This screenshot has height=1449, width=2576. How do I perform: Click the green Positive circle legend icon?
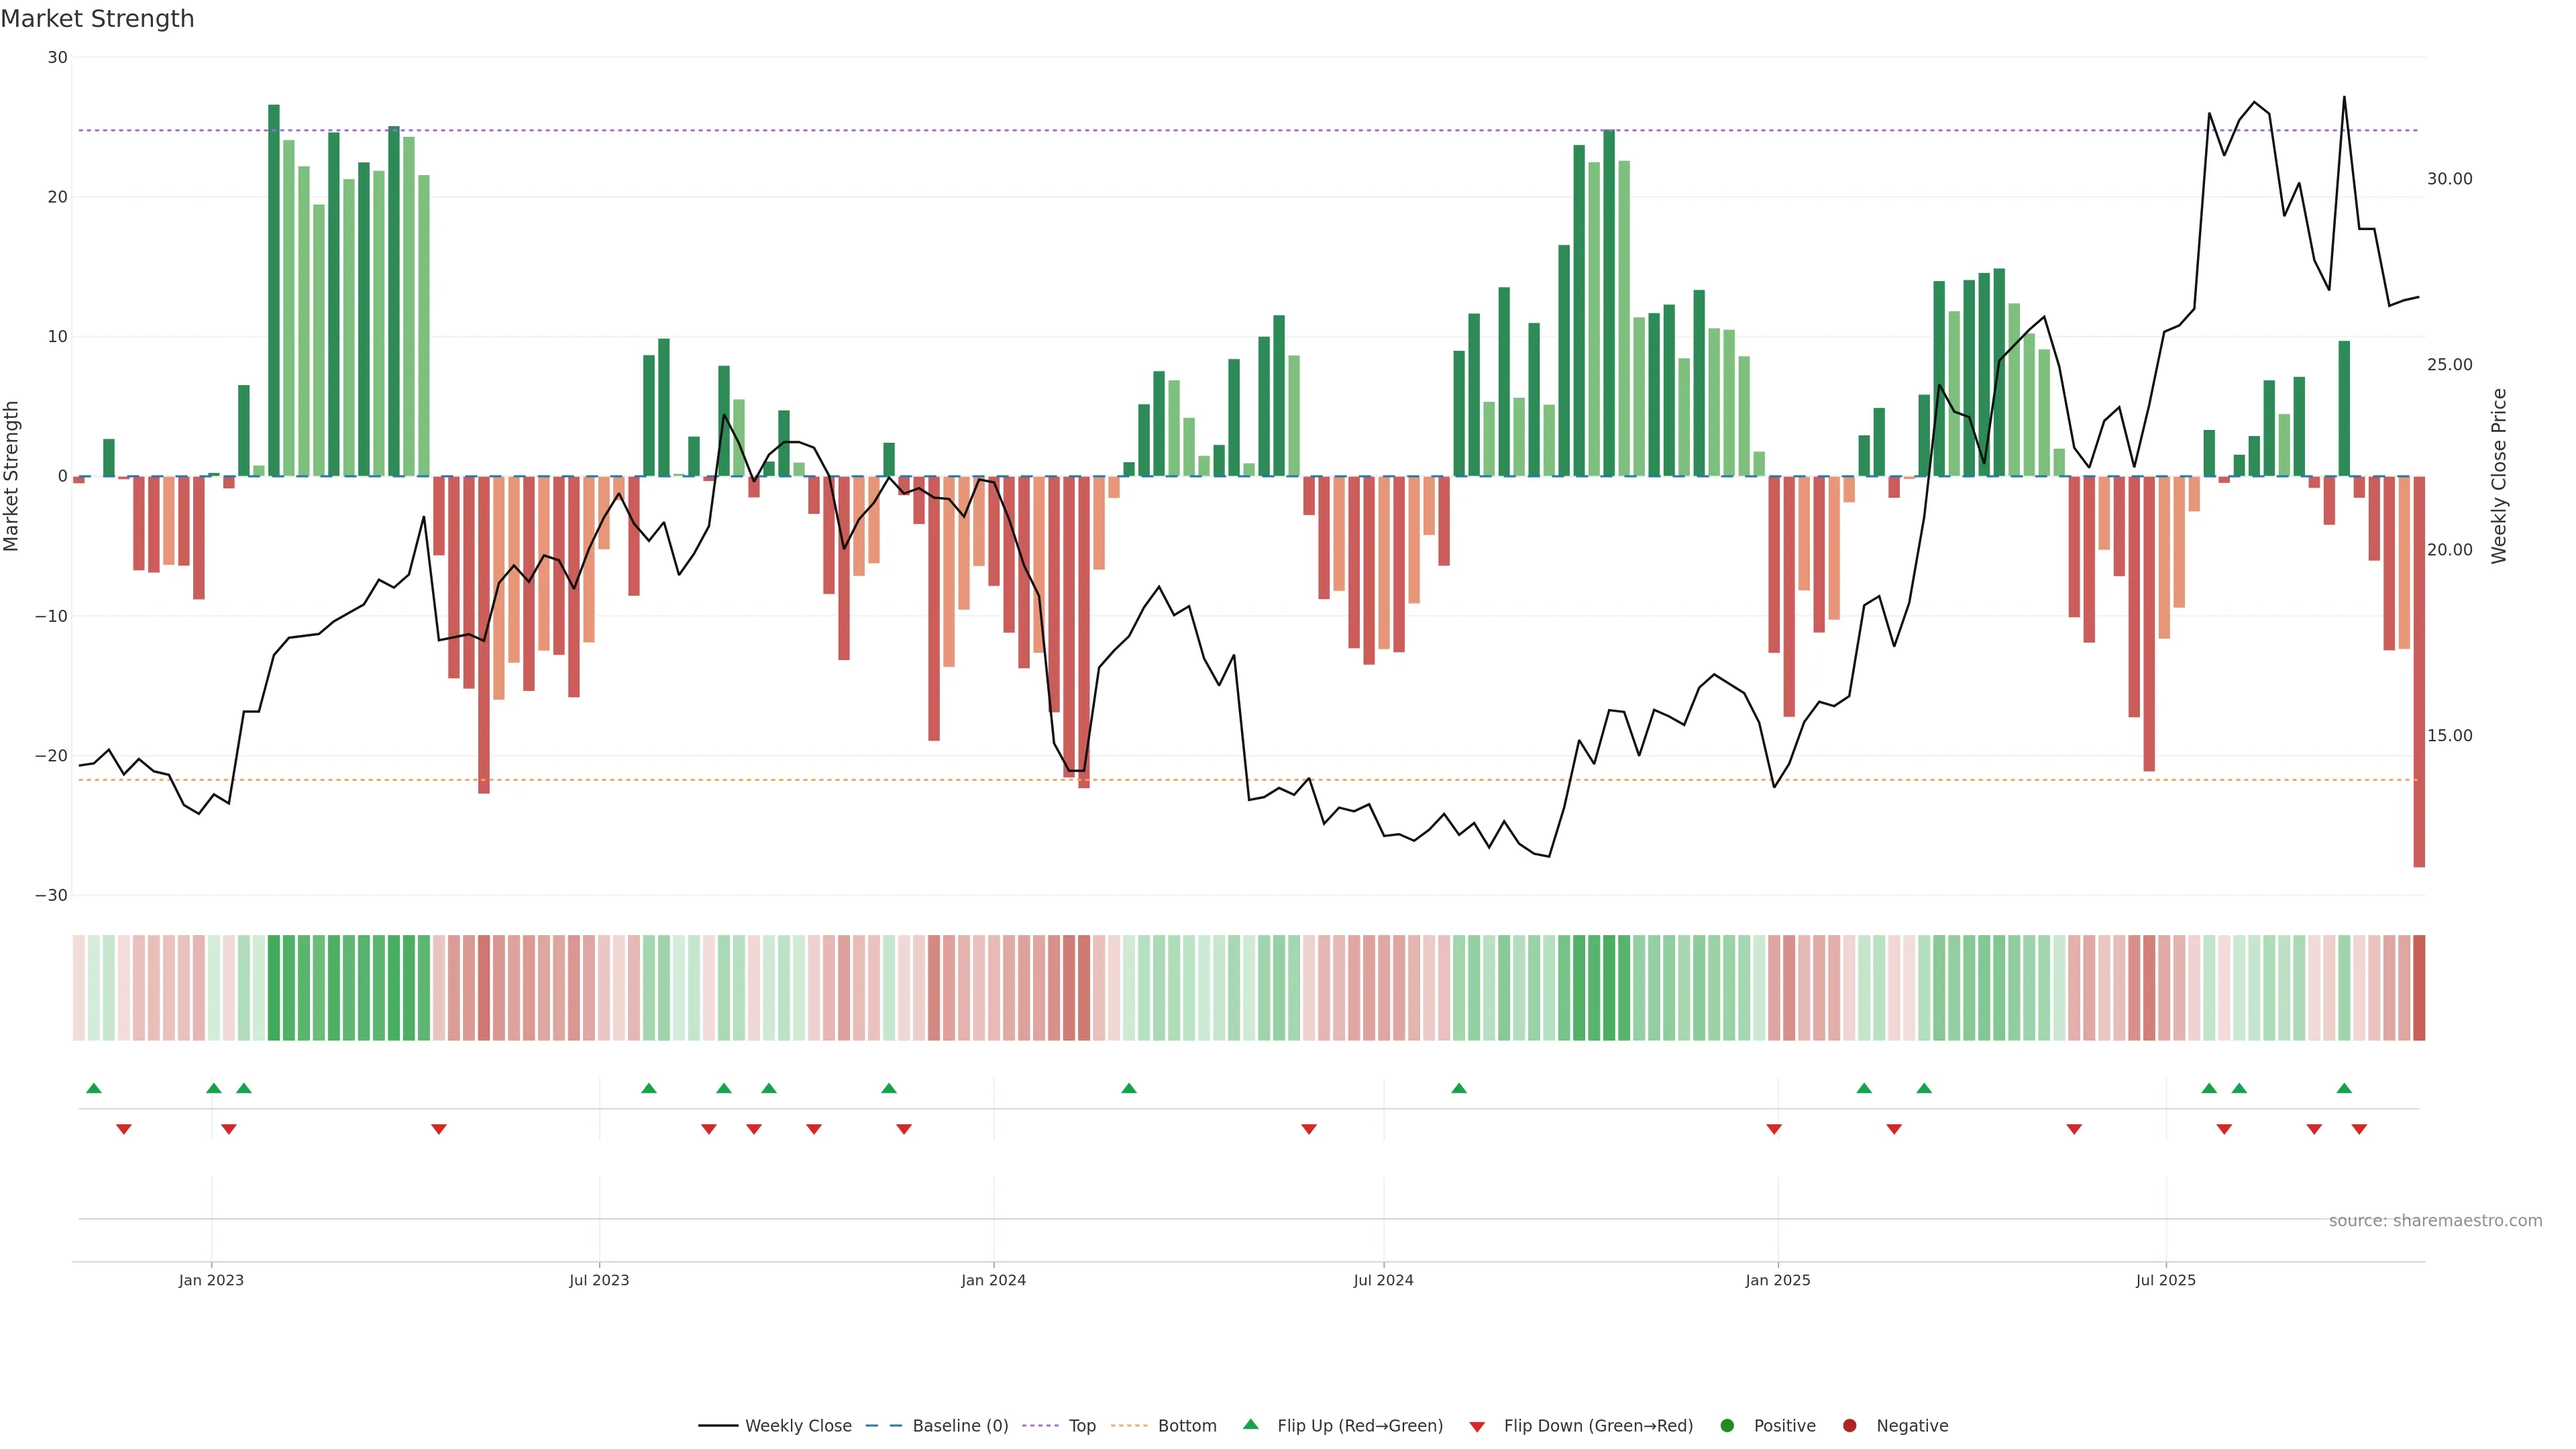[x=1727, y=1426]
